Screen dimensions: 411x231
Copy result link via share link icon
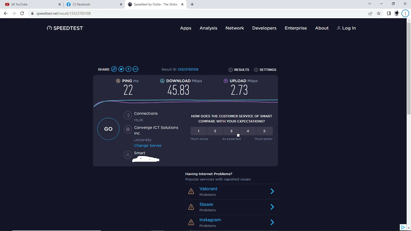point(114,69)
